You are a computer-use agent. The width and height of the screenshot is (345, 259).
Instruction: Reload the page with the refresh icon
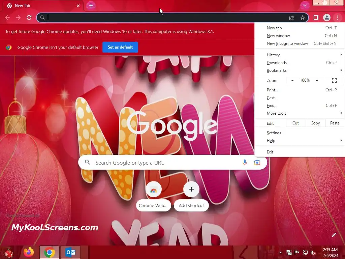(29, 18)
